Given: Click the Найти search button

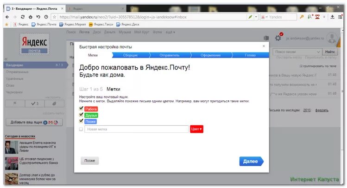Looking at the screenshot, I should (330, 52).
